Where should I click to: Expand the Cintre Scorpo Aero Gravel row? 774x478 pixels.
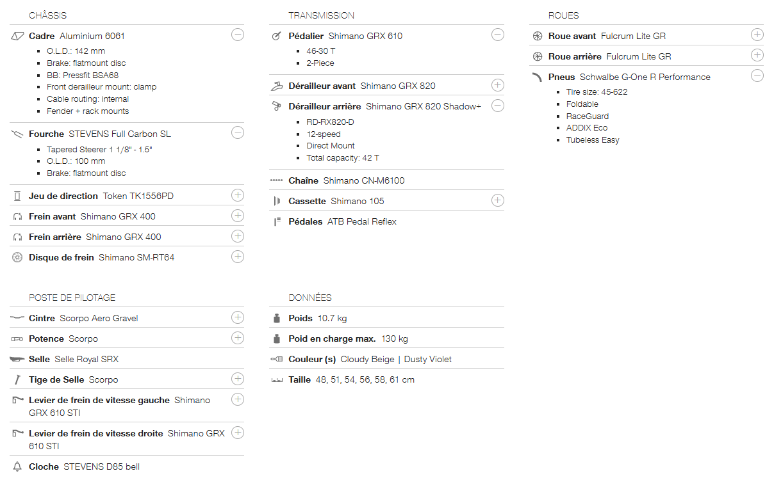[x=237, y=317]
